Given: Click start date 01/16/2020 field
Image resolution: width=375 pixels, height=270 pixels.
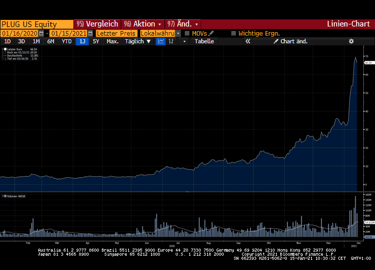Looking at the screenshot, I should 19,33.
